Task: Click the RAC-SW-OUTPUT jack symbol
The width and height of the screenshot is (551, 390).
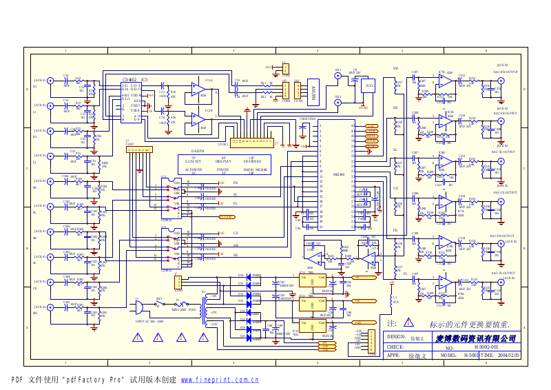Action: [500, 81]
